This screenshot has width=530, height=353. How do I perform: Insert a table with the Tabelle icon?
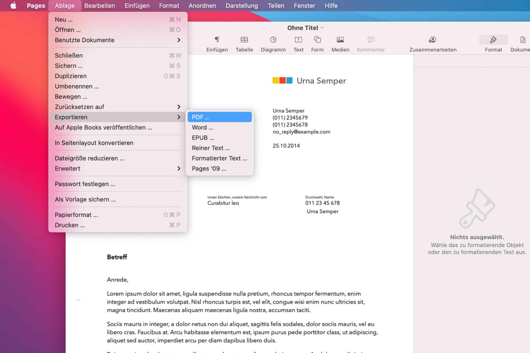click(244, 40)
